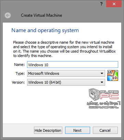Close the Create Virtual Machine dialog

click(x=114, y=4)
